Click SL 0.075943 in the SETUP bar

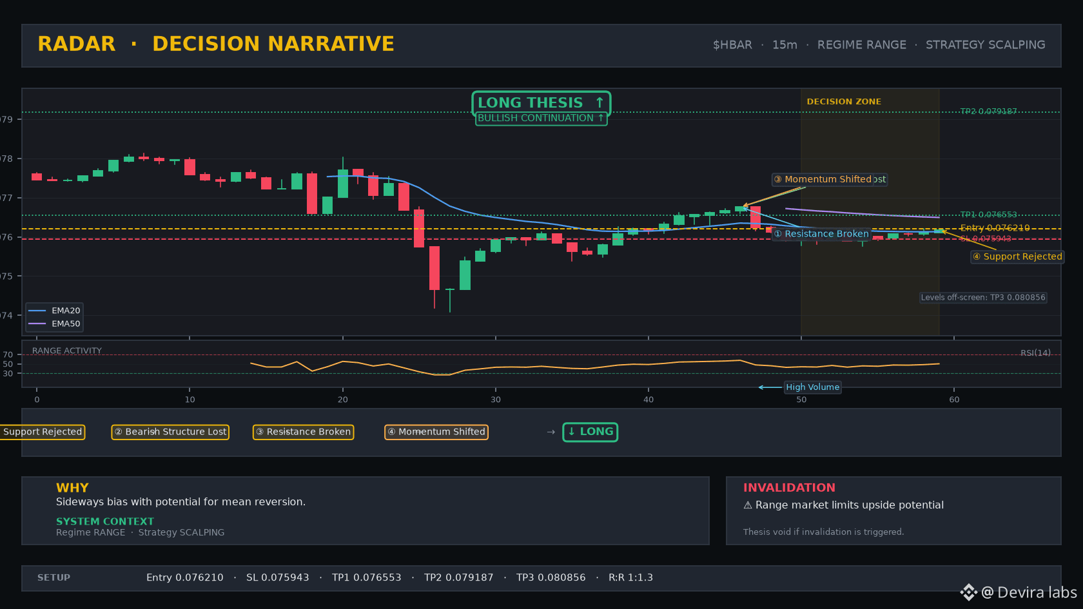(278, 577)
